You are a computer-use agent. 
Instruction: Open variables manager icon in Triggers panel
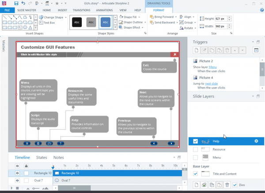pos(256,50)
